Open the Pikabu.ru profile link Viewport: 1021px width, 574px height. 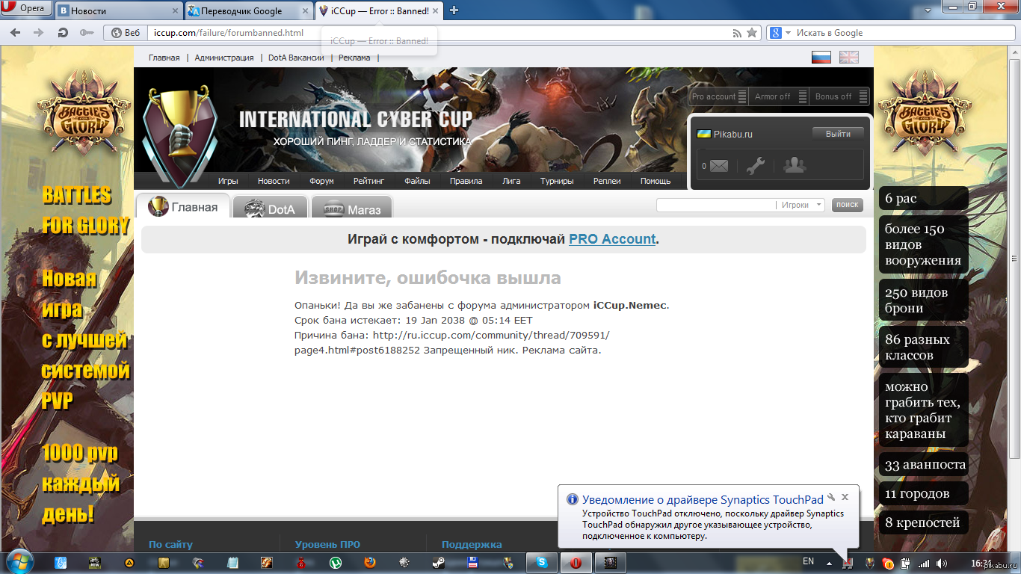pos(732,134)
